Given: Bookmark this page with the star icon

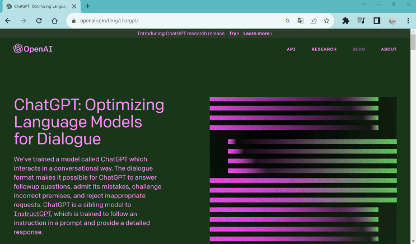Looking at the screenshot, I should [326, 21].
